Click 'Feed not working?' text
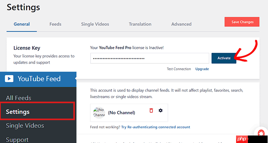Viewport: 268px width, 143px height. click(105, 127)
